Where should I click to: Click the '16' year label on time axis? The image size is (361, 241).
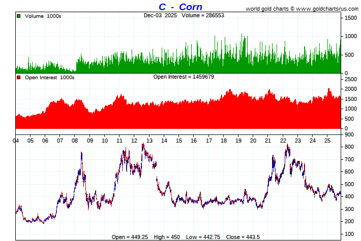(194, 141)
